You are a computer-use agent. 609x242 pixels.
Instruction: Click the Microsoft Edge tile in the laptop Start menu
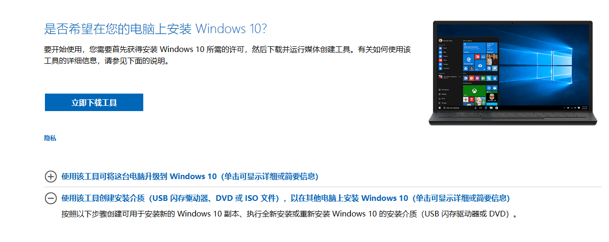(x=469, y=59)
